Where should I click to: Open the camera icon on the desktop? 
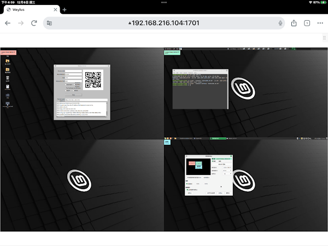(x=8, y=95)
